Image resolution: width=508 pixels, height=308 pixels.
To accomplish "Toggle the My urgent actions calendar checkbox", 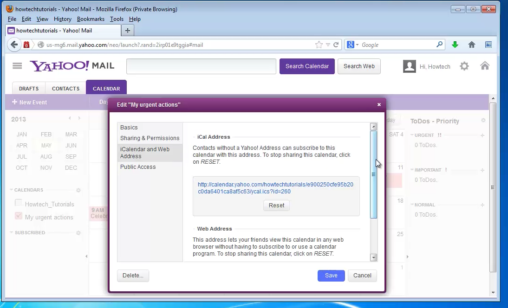I will [x=19, y=216].
